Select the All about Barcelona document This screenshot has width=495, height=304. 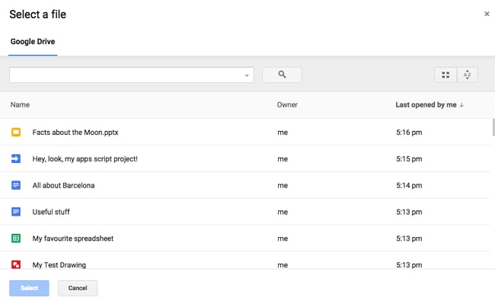pyautogui.click(x=63, y=185)
